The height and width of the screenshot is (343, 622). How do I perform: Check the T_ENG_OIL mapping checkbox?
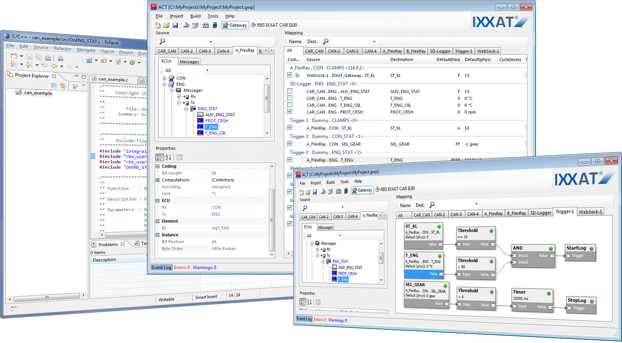[x=289, y=105]
